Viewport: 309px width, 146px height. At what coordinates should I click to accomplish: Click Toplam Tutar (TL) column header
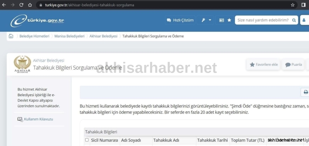pyautogui.click(x=248, y=140)
